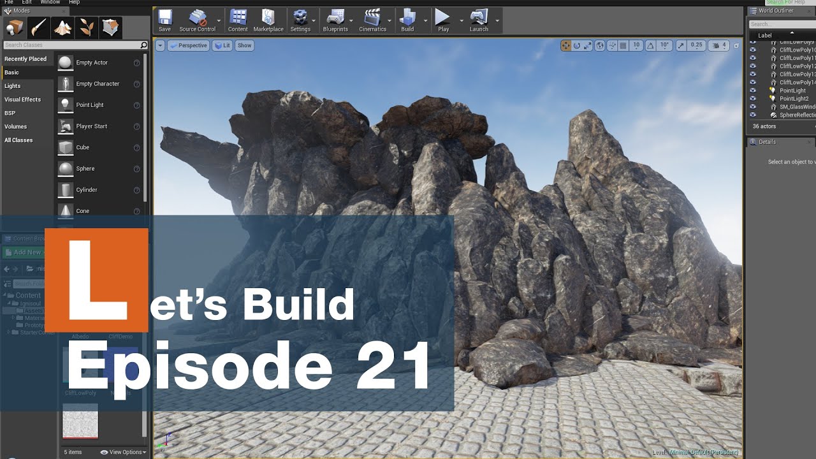This screenshot has height=459, width=816.
Task: Open Source Control from toolbar
Action: [x=197, y=20]
